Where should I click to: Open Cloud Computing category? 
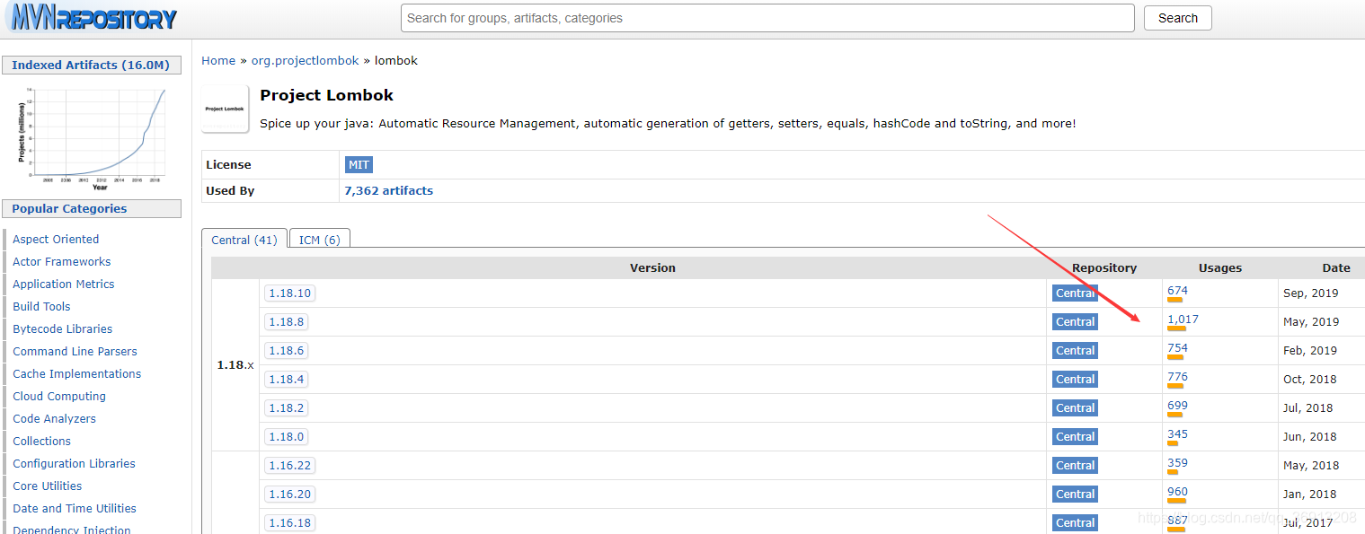(x=59, y=396)
